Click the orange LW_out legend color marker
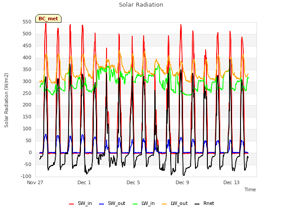This screenshot has height=212, width=283. click(164, 204)
